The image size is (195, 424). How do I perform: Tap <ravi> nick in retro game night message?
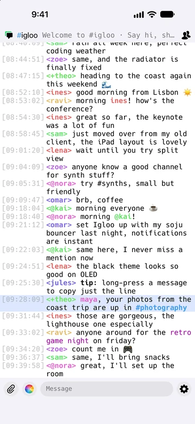pos(59,332)
